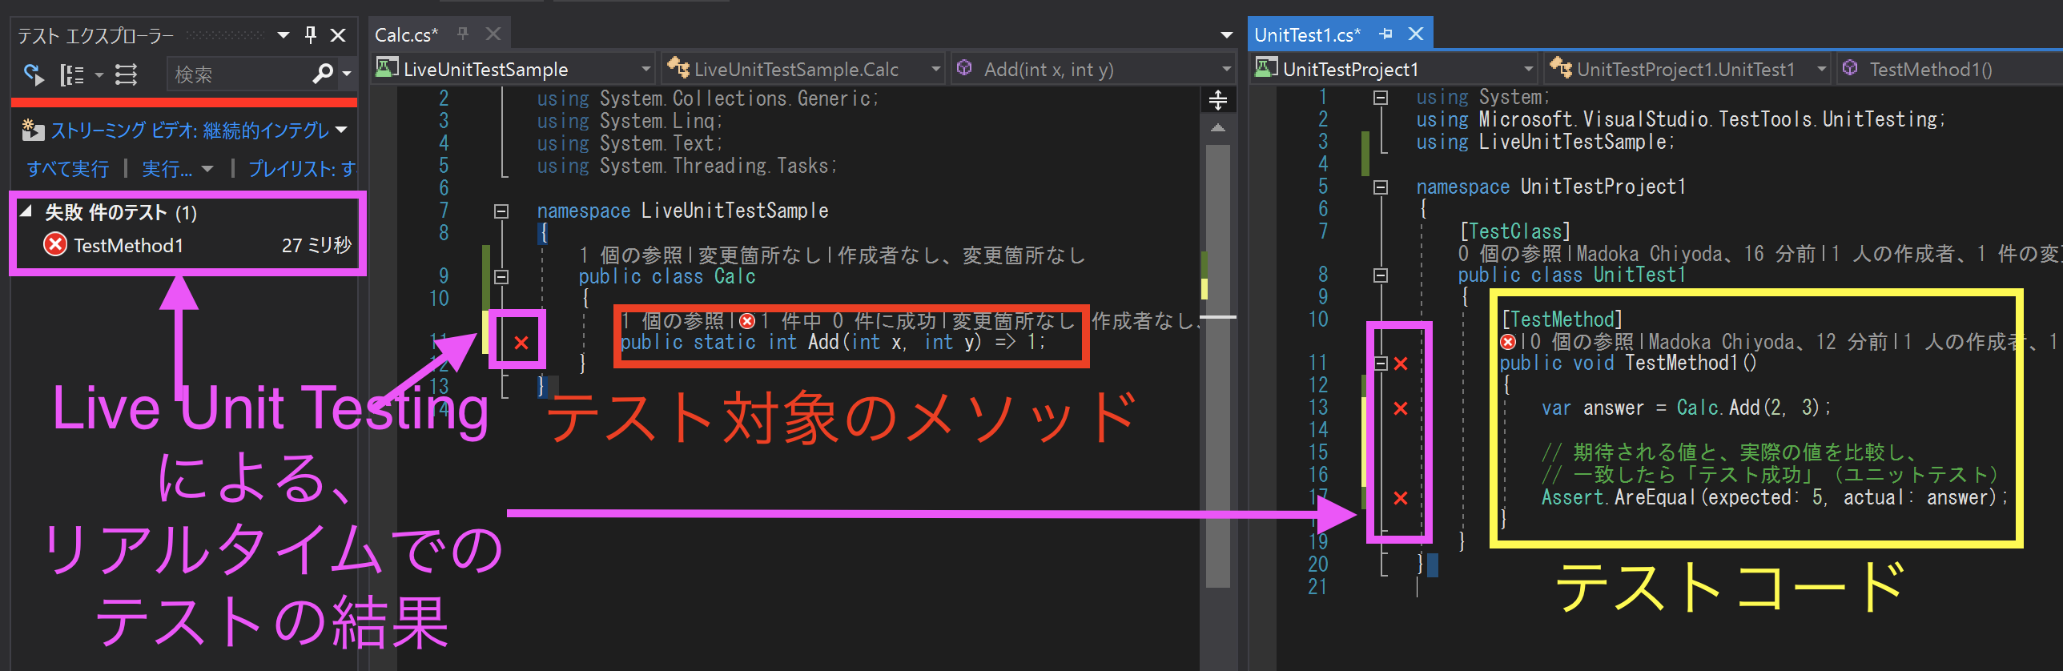Click the fail marker on UnitTest1.cs line 17
The image size is (2063, 671).
(1401, 498)
